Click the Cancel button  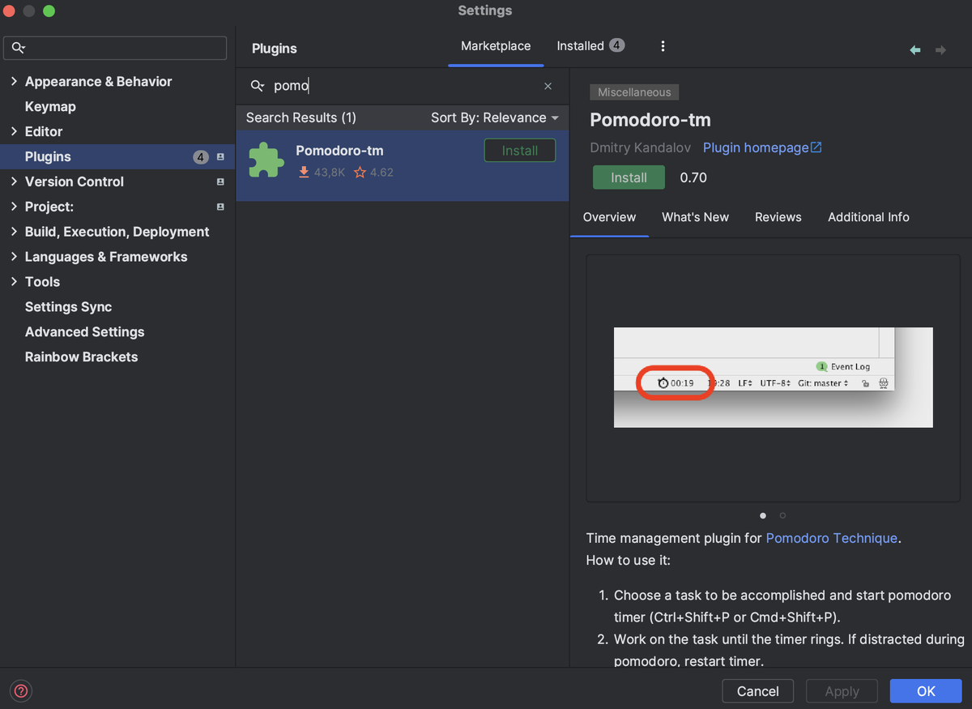point(758,691)
